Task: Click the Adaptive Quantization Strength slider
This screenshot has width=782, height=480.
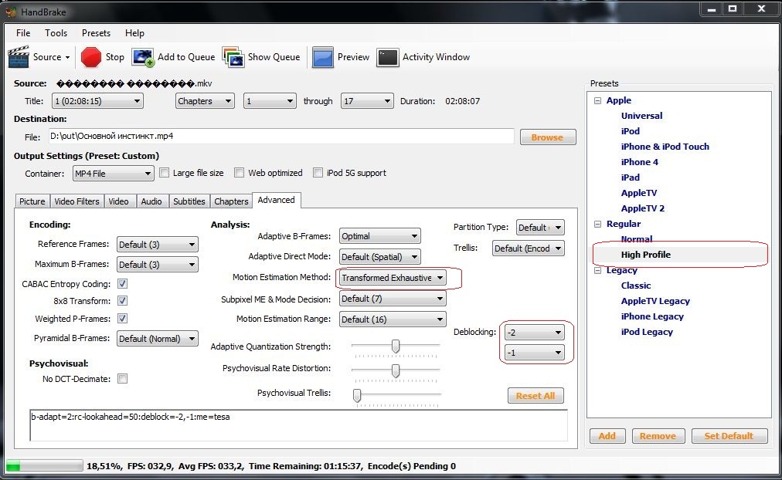Action: pyautogui.click(x=395, y=346)
